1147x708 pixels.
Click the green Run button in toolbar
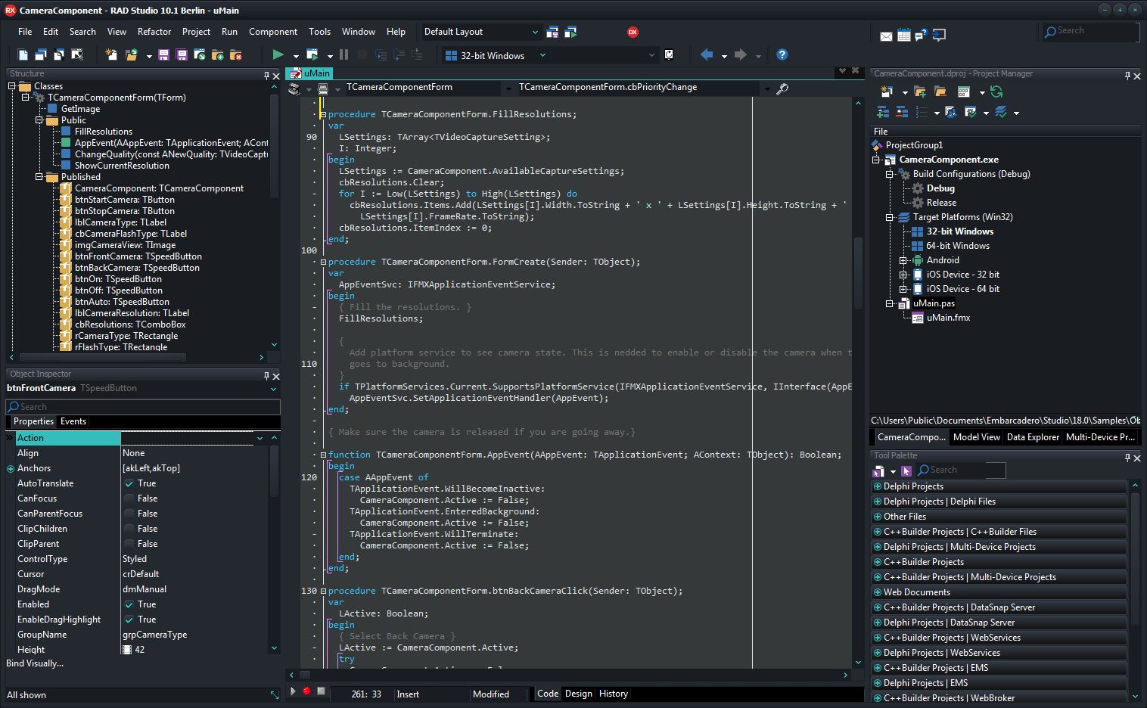click(x=278, y=54)
